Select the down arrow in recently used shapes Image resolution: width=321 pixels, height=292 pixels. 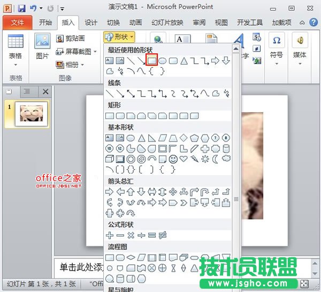(x=226, y=61)
